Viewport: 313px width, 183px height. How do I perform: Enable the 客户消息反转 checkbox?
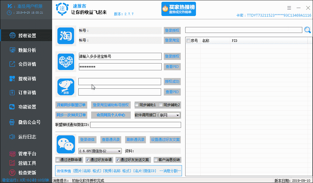[156, 160]
